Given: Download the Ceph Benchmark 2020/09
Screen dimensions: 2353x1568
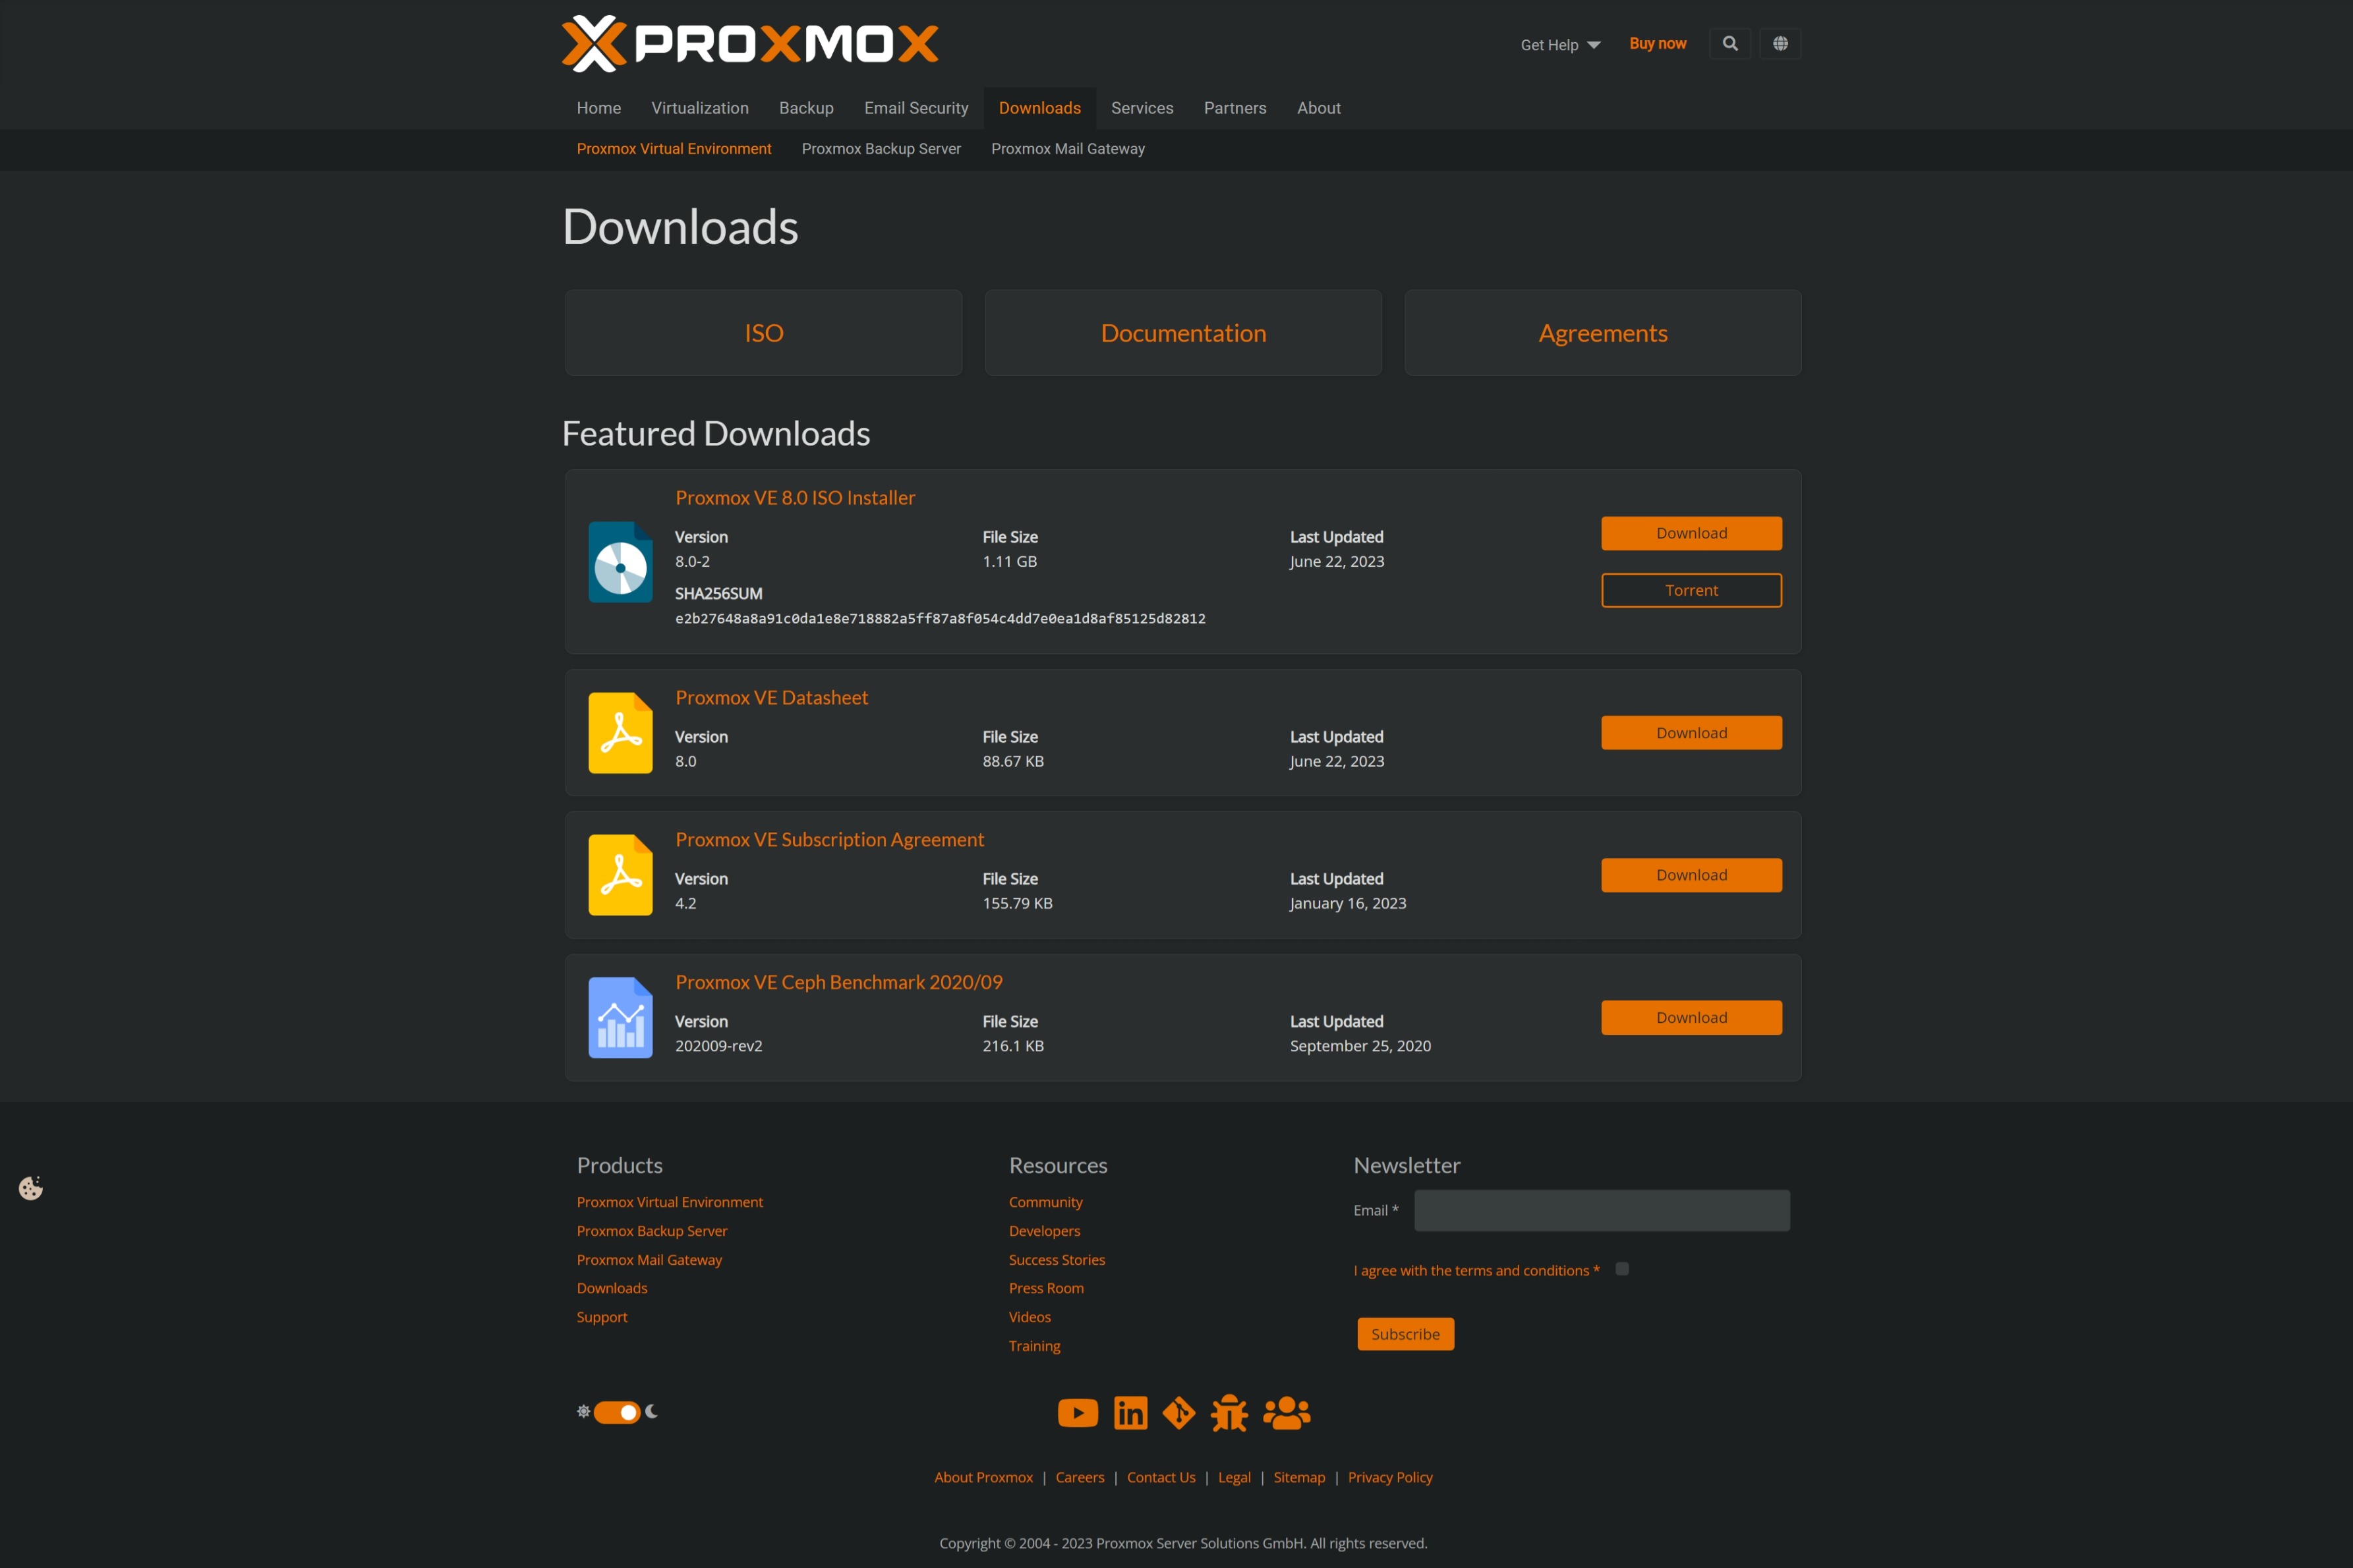Looking at the screenshot, I should 1692,1018.
